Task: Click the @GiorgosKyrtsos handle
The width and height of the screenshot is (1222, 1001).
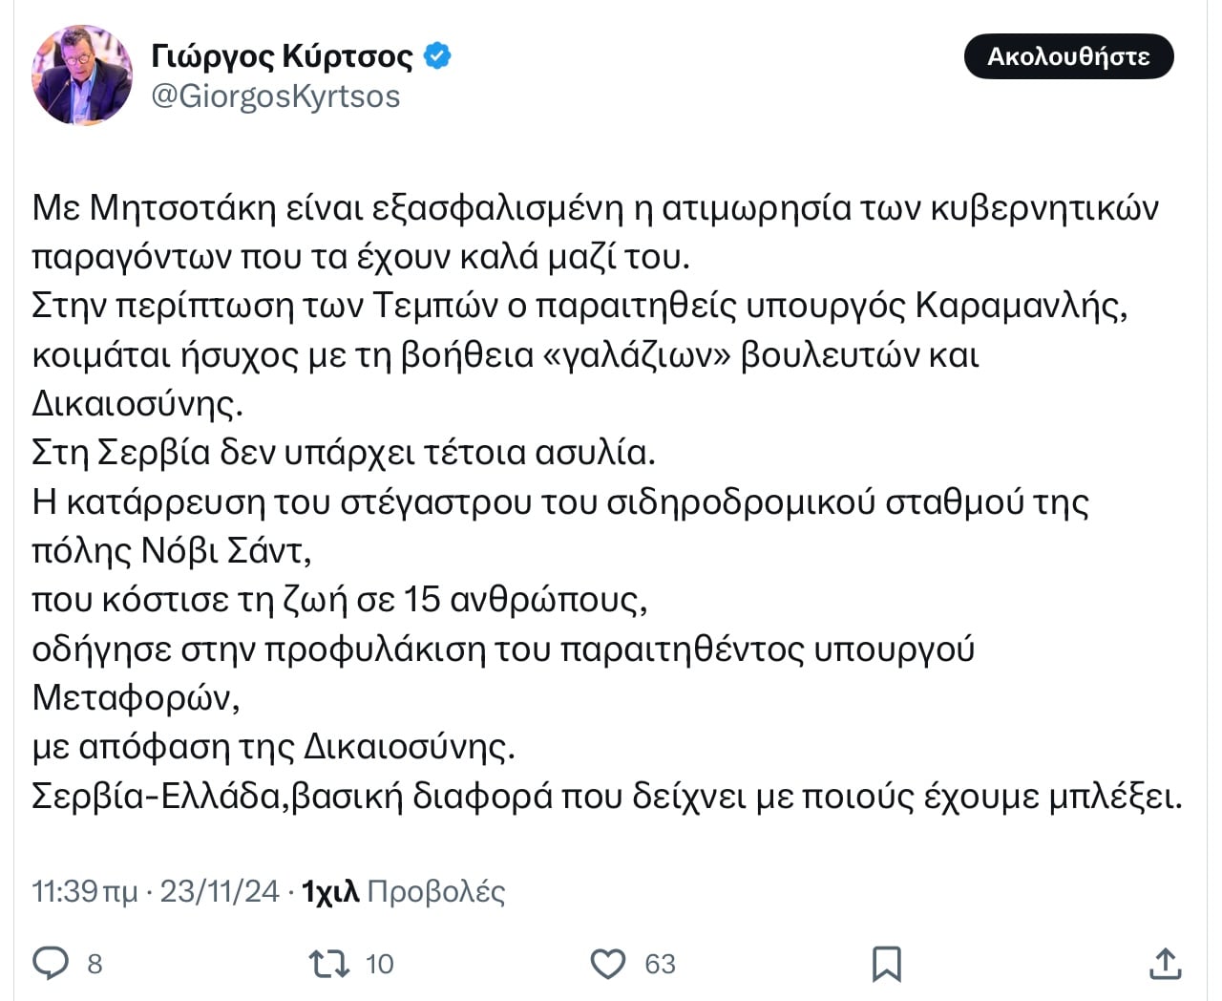Action: click(x=276, y=96)
